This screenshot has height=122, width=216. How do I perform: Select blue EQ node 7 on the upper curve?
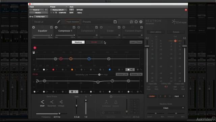89,59
